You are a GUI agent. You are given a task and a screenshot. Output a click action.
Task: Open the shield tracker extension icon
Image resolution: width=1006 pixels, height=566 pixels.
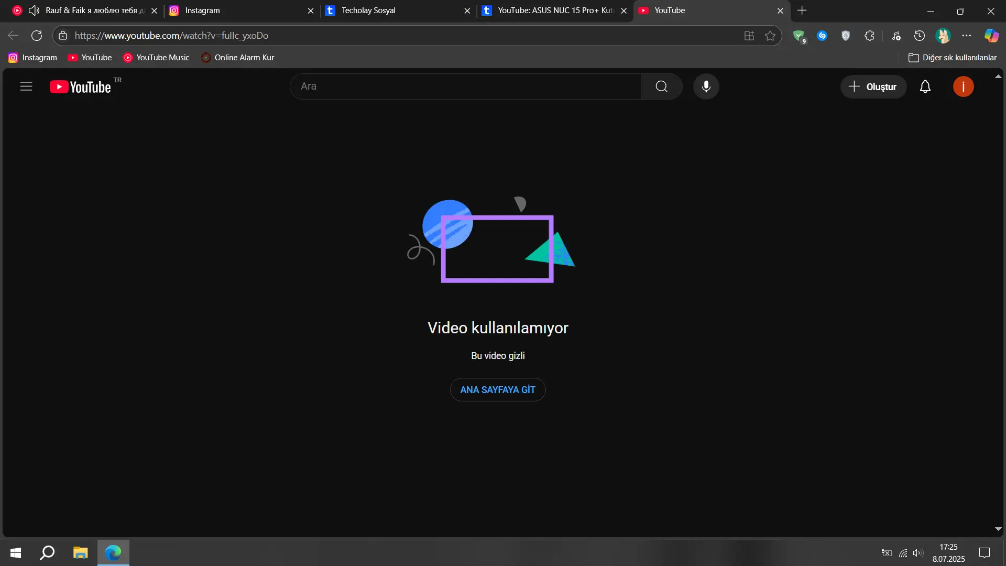(x=846, y=36)
